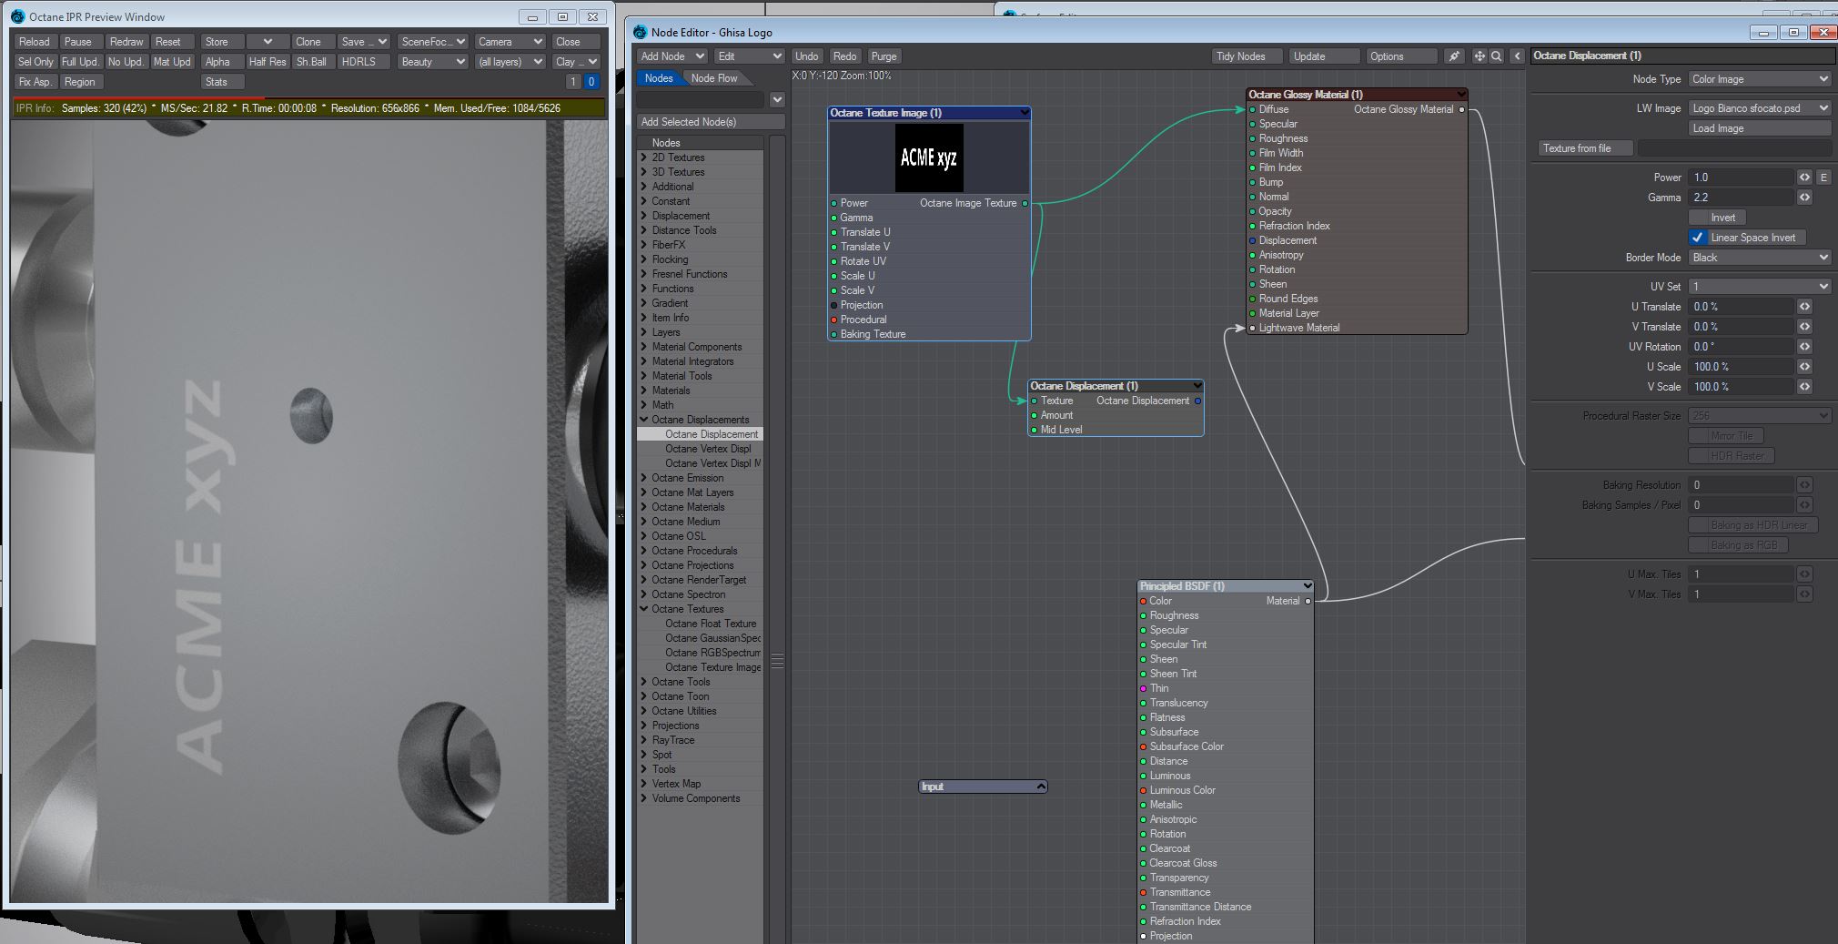The height and width of the screenshot is (944, 1838).
Task: Switch to the Nodes tab
Action: pos(659,78)
